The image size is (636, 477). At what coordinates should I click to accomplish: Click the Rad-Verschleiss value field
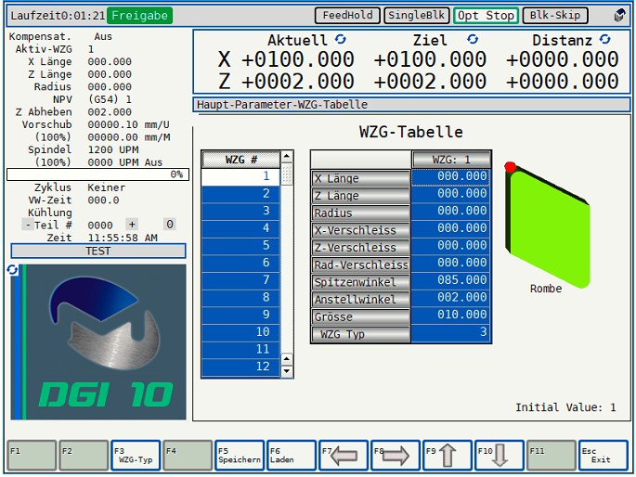point(450,264)
